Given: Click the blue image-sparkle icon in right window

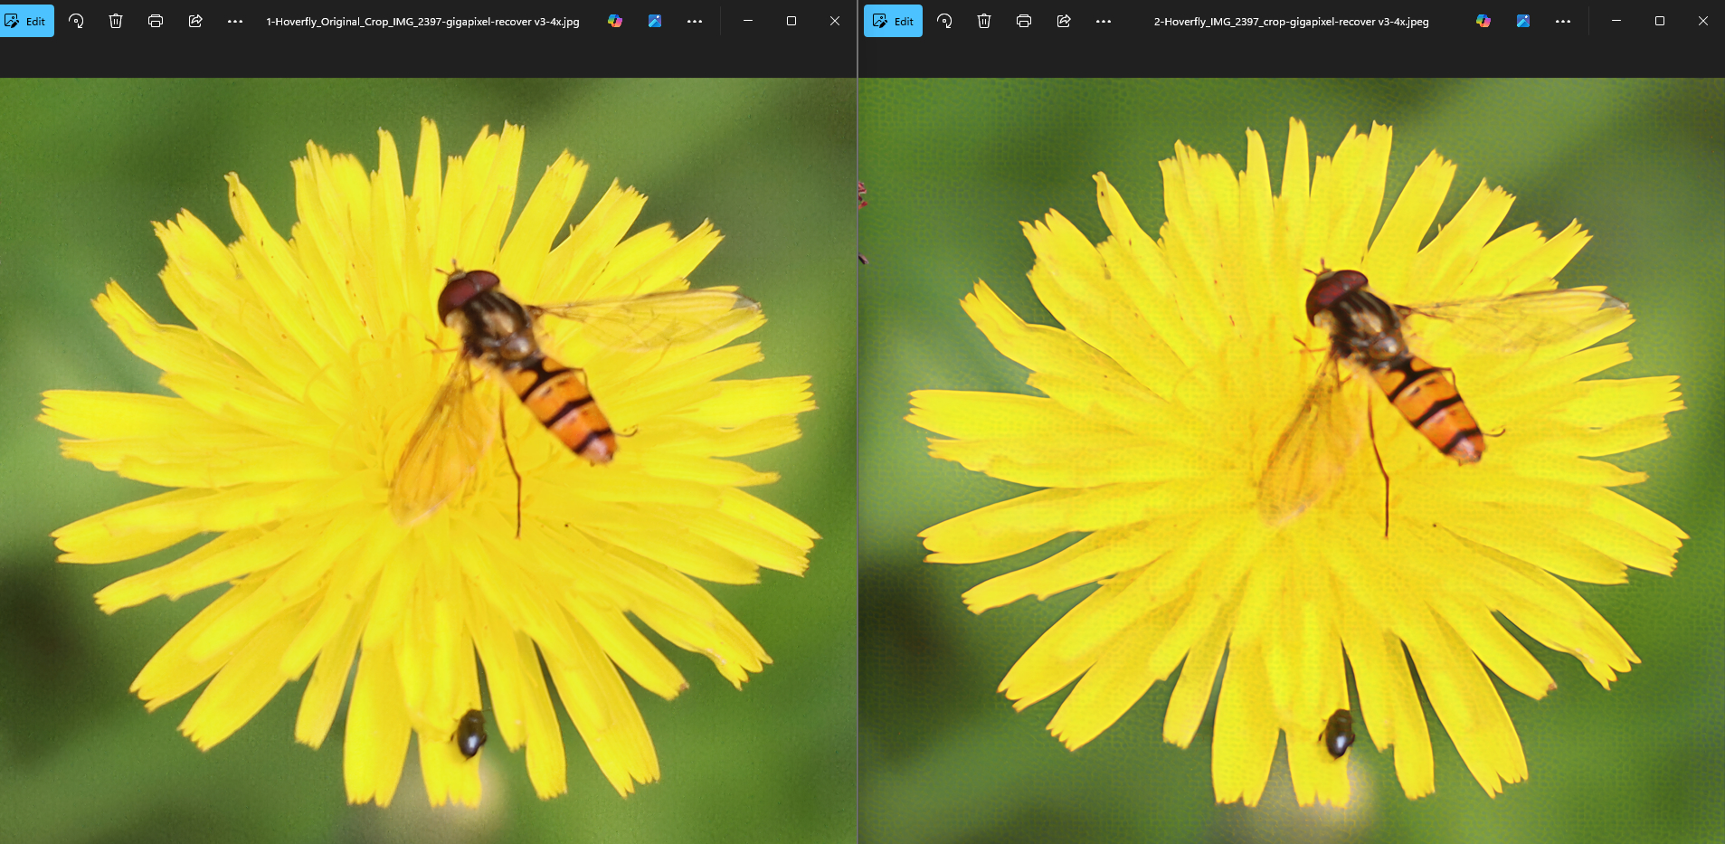Looking at the screenshot, I should point(1523,21).
